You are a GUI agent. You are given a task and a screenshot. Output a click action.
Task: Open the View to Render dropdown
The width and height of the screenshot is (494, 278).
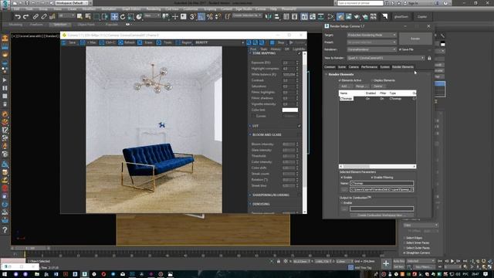click(x=386, y=58)
